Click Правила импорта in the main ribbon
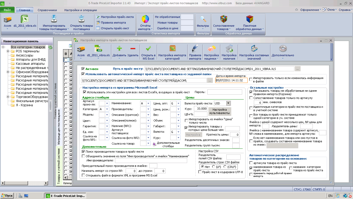The height and width of the screenshot is (199, 353). [111, 23]
